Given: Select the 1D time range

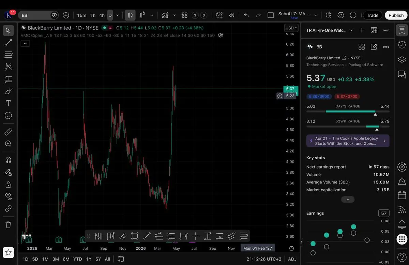Looking at the screenshot, I should click(25, 259).
